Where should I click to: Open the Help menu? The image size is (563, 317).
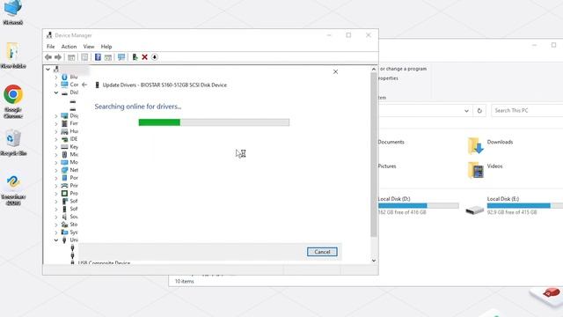tap(106, 47)
